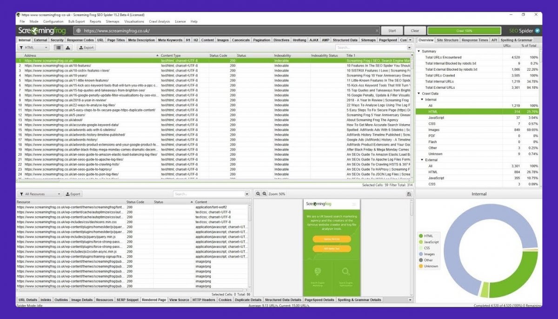
Task: Expand the bottom tabs overflow arrow
Action: coord(410,300)
